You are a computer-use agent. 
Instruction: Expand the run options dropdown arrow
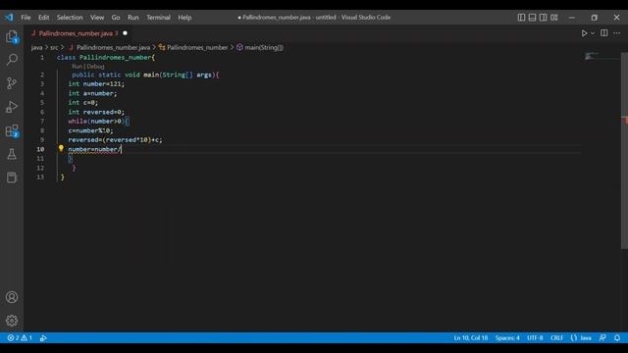593,33
